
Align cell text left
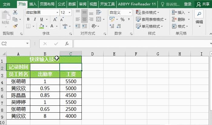[78, 19]
